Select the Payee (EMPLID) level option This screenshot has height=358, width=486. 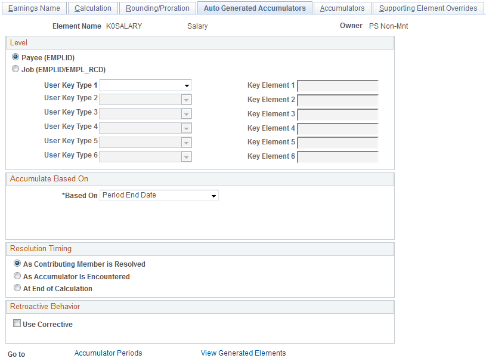(15, 57)
